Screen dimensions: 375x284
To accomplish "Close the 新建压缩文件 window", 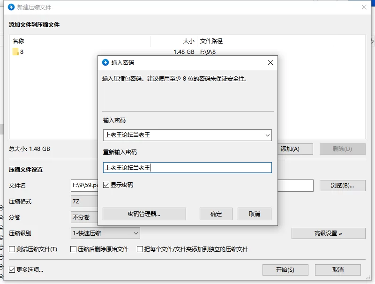I will pyautogui.click(x=364, y=7).
